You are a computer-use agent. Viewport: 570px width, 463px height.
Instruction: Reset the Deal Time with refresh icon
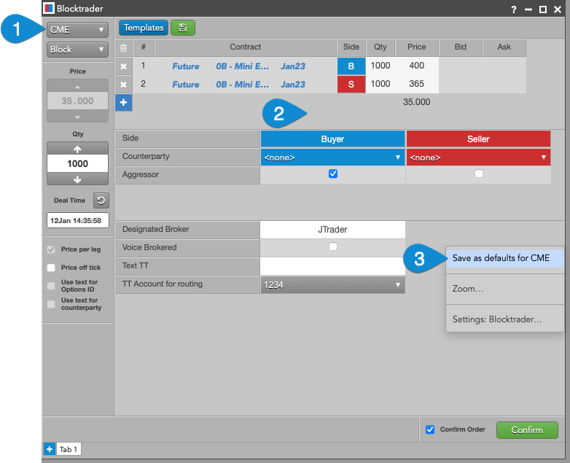(x=101, y=200)
